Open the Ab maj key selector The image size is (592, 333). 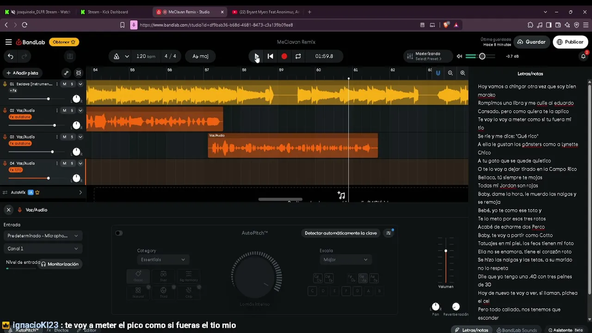coord(200,56)
